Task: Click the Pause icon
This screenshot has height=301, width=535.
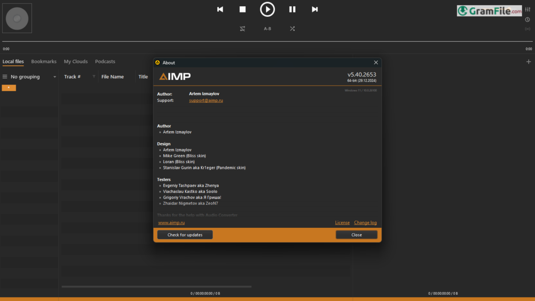Action: pos(292,9)
